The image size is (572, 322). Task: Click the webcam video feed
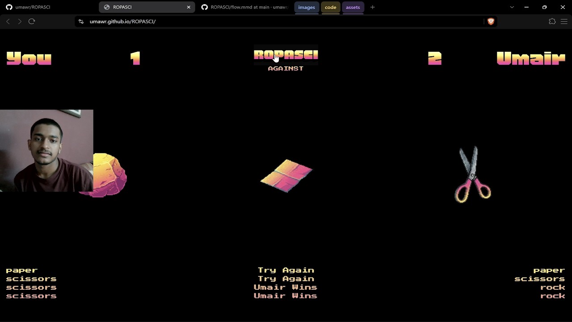tap(46, 151)
